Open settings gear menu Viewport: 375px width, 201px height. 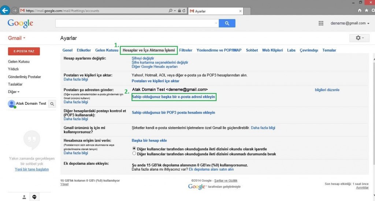(x=359, y=38)
